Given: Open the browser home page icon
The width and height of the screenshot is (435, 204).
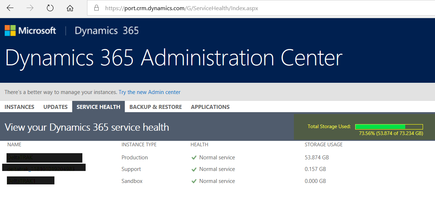Looking at the screenshot, I should click(x=70, y=8).
